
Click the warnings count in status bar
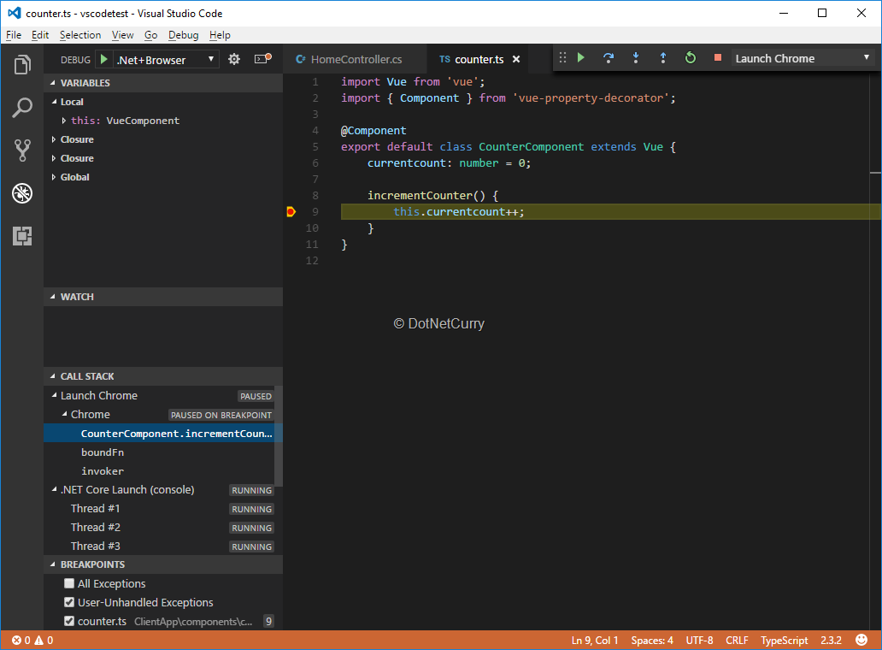pos(44,640)
